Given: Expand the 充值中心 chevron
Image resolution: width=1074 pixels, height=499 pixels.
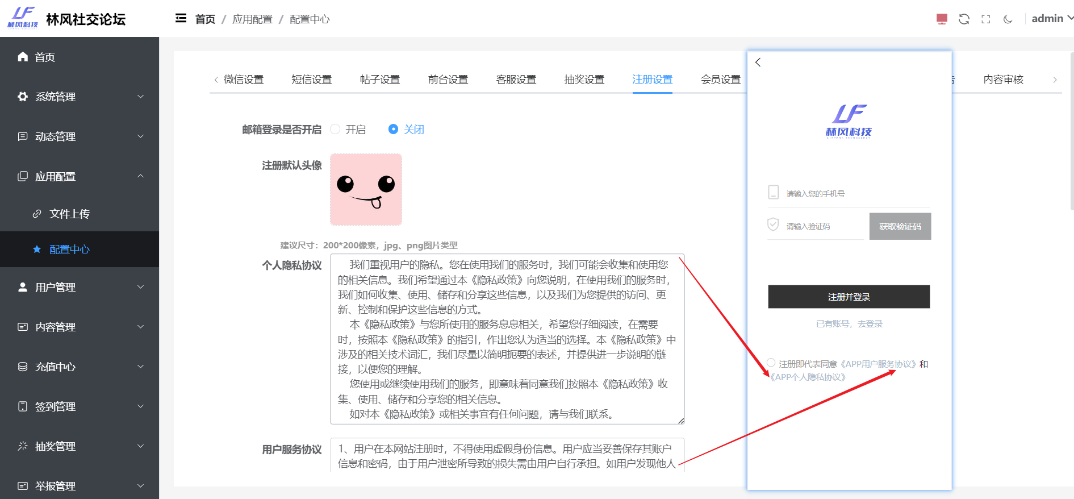Looking at the screenshot, I should 140,367.
